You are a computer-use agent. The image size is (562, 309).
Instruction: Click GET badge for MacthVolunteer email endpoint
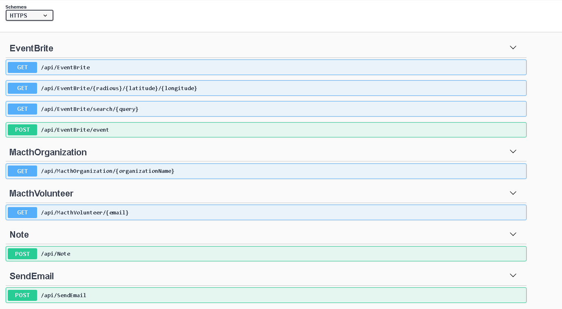click(x=22, y=212)
